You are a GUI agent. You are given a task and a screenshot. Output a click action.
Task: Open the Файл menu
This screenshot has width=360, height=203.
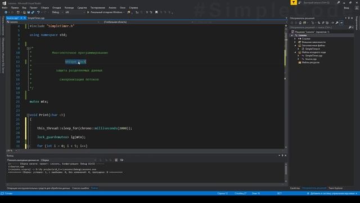click(x=4, y=8)
